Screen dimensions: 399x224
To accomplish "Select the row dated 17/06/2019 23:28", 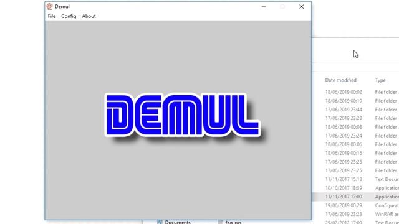I will [355, 118].
